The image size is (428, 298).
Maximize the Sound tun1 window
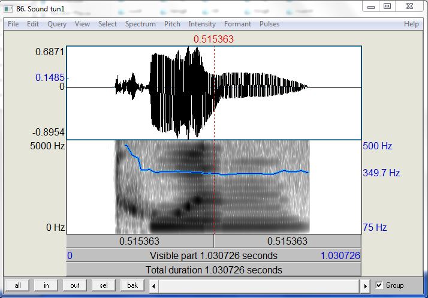(x=387, y=7)
